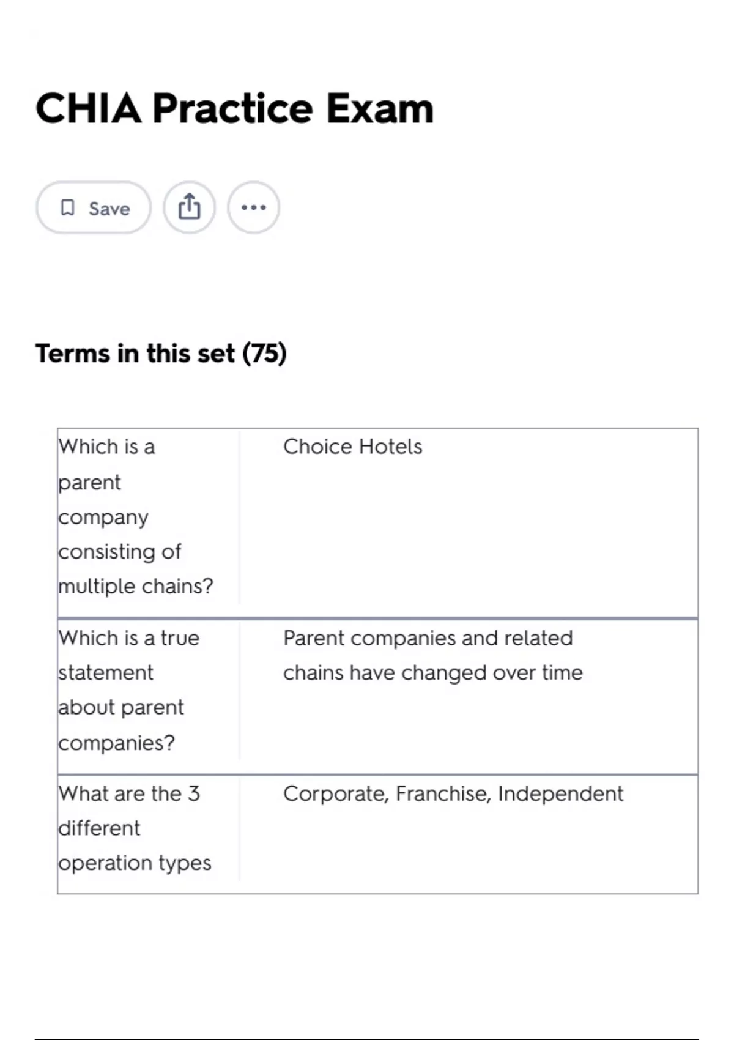Select the Choice Hotels answer
The width and height of the screenshot is (734, 1040).
tap(352, 447)
